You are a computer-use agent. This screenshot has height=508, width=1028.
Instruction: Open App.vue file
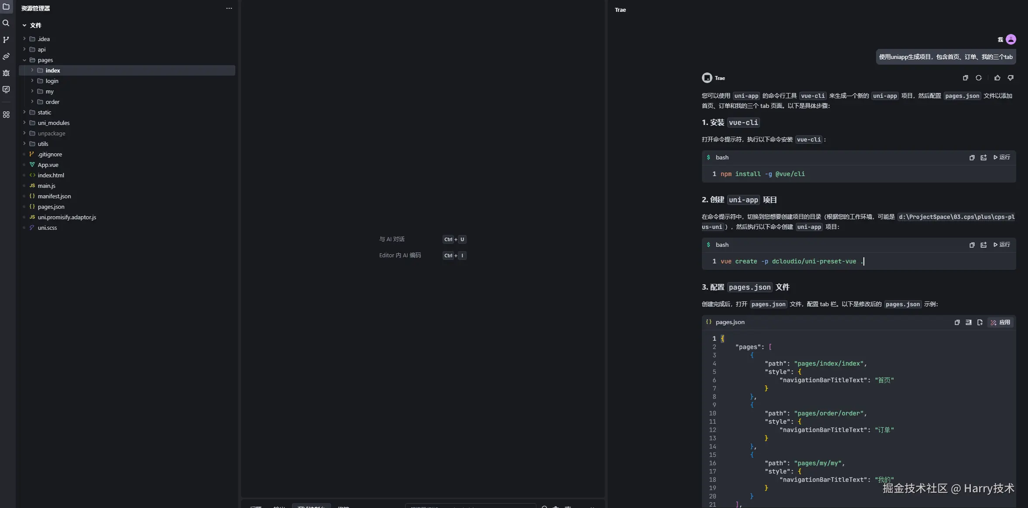(48, 165)
